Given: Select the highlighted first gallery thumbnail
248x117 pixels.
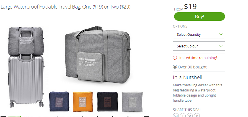Looking at the screenshot, I should [x=14, y=116].
